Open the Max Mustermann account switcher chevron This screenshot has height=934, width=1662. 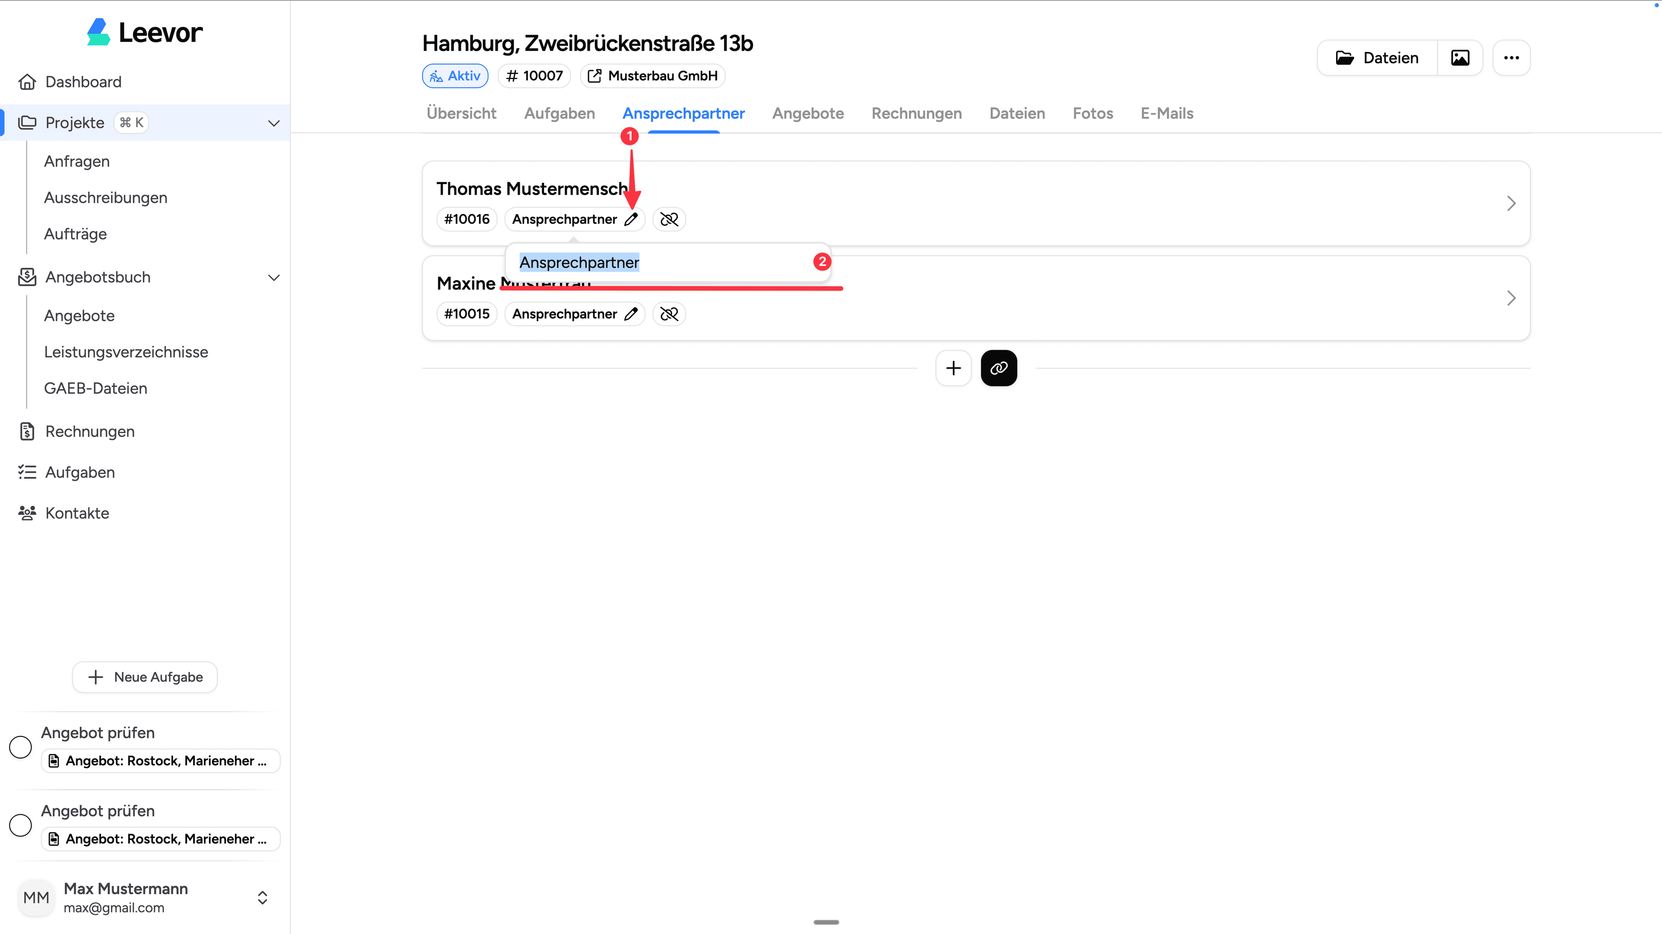(x=262, y=897)
